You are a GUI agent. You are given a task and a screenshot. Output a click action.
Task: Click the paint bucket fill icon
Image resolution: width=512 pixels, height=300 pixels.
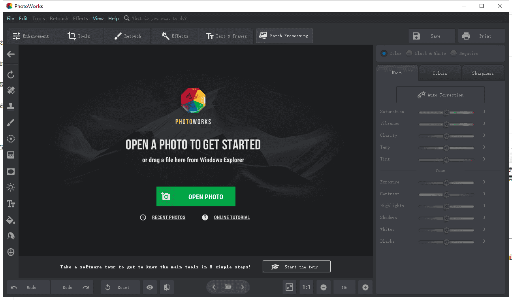(x=11, y=220)
